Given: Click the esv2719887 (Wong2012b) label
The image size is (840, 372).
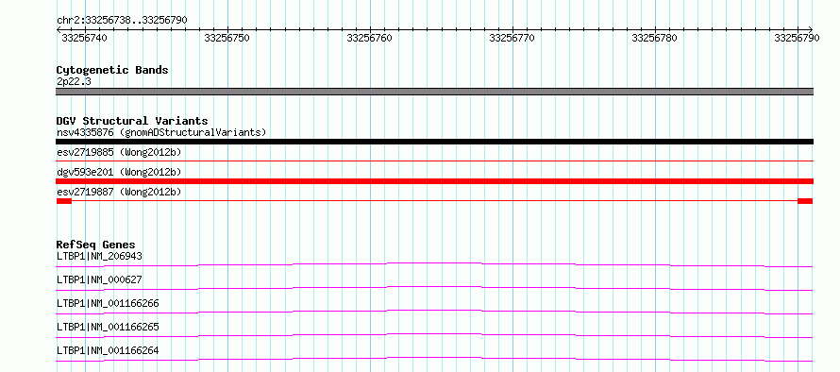Looking at the screenshot, I should [119, 192].
